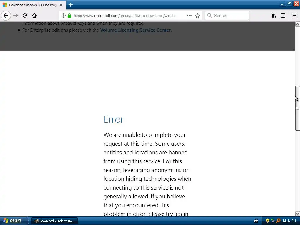Close the Download Windows 8.1 Disc Image tab

[x=61, y=5]
